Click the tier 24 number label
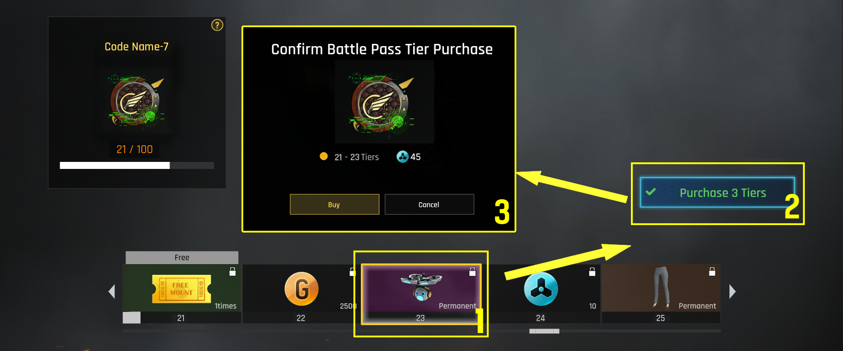843x351 pixels. tap(540, 318)
